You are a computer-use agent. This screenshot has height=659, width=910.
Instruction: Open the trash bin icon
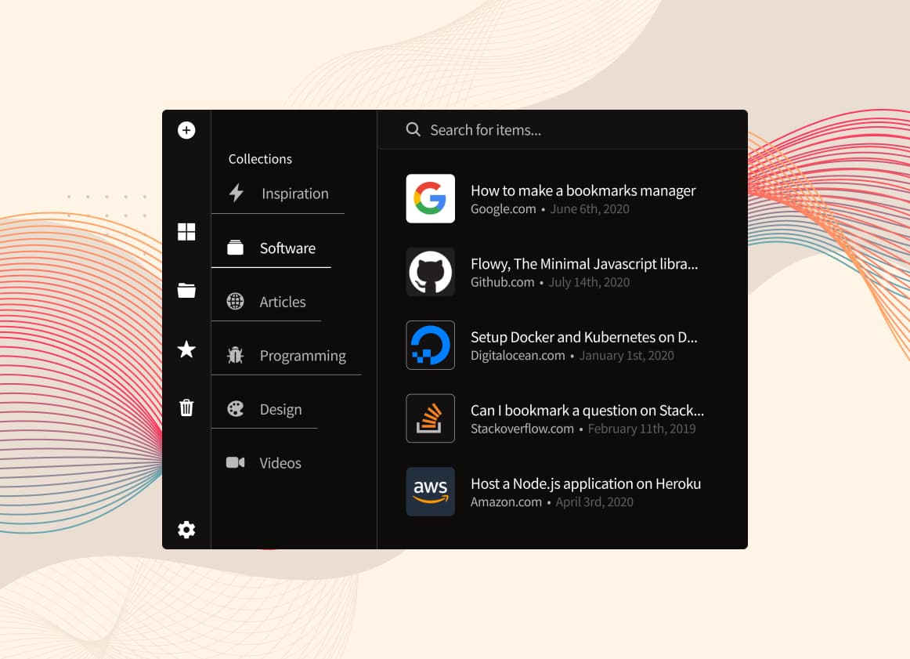pos(186,407)
